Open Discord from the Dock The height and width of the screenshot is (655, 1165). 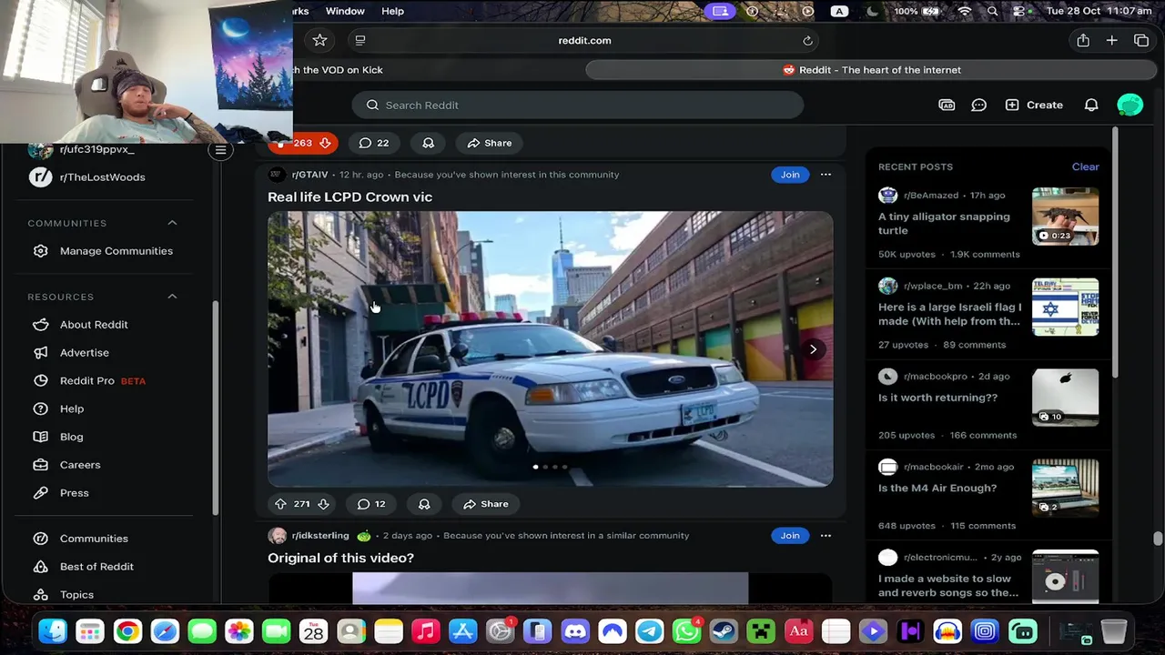pyautogui.click(x=574, y=631)
